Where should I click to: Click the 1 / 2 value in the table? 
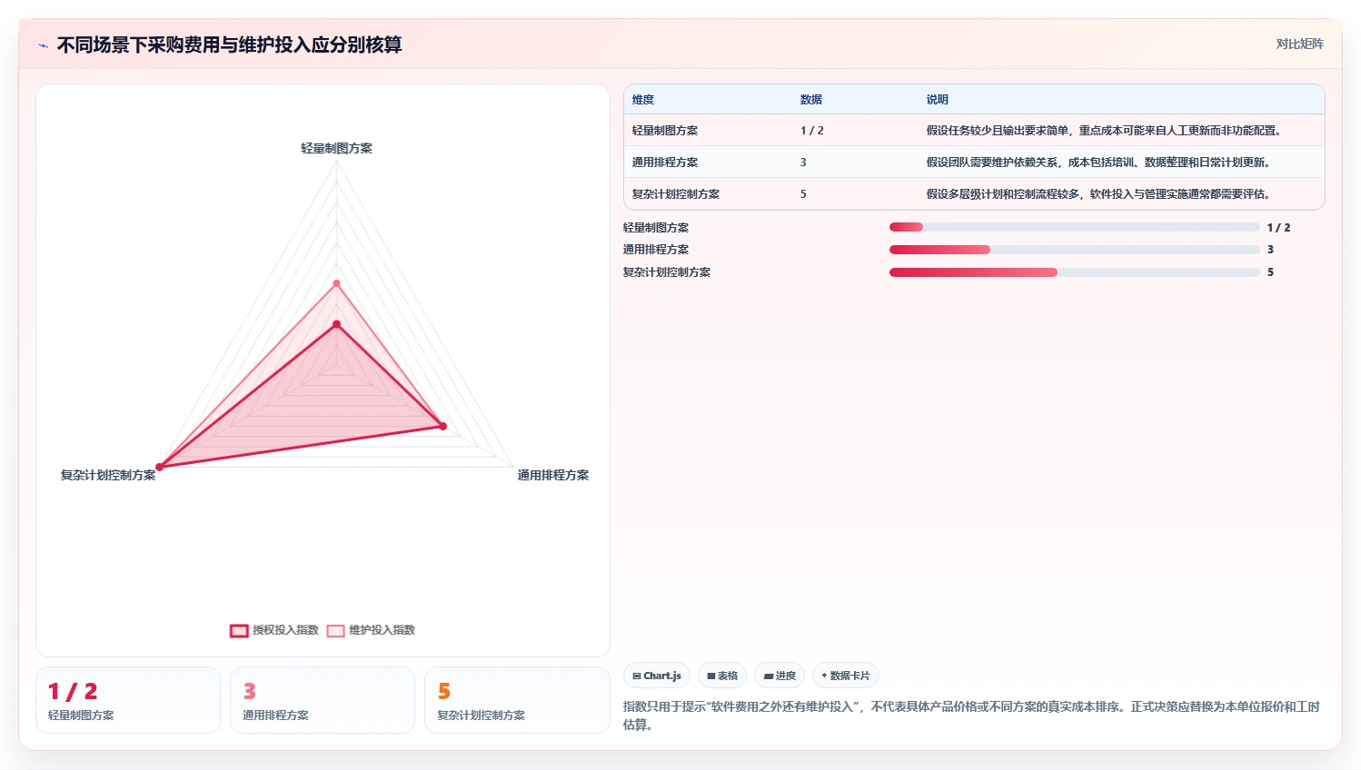[x=812, y=131]
